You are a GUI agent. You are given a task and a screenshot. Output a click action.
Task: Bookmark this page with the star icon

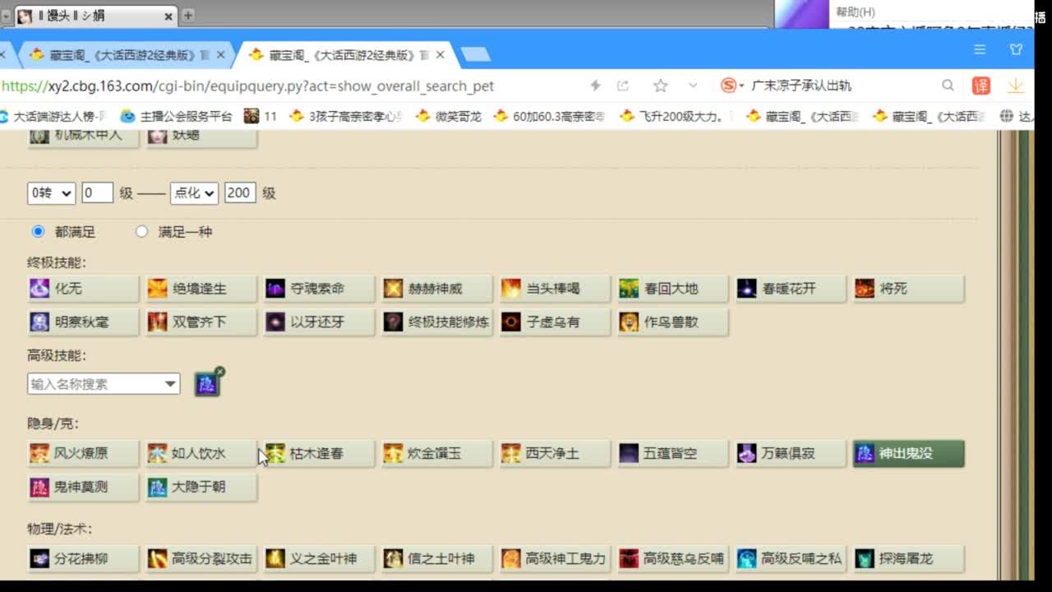coord(660,86)
